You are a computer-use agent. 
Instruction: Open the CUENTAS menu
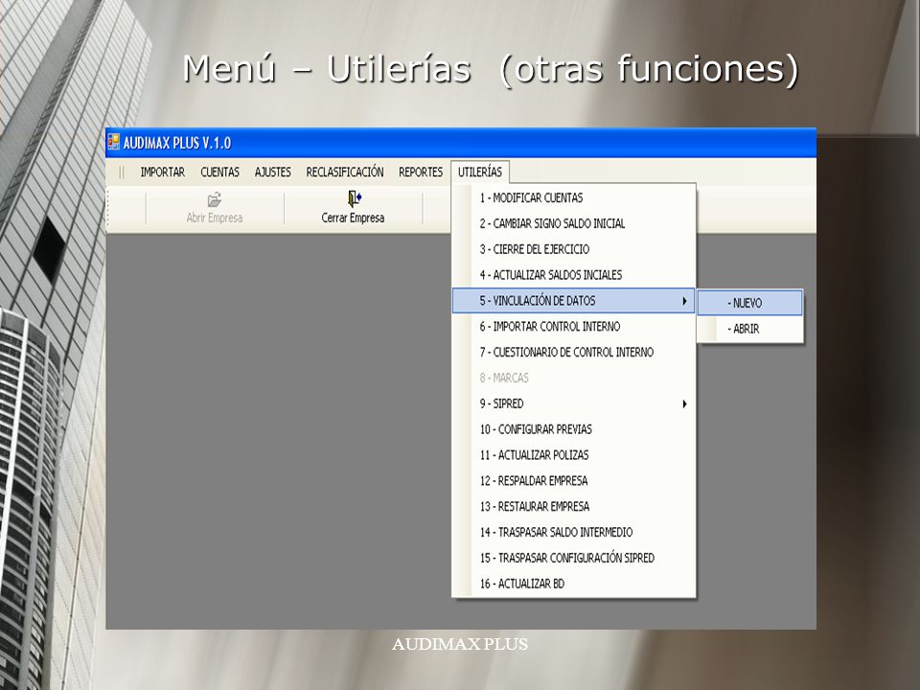click(220, 172)
